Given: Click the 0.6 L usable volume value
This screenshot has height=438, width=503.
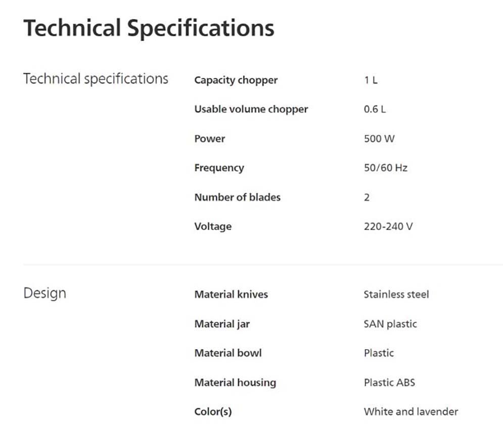Looking at the screenshot, I should click(x=375, y=109).
